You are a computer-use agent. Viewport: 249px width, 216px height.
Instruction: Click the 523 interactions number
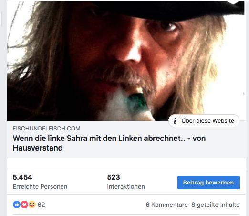(114, 177)
